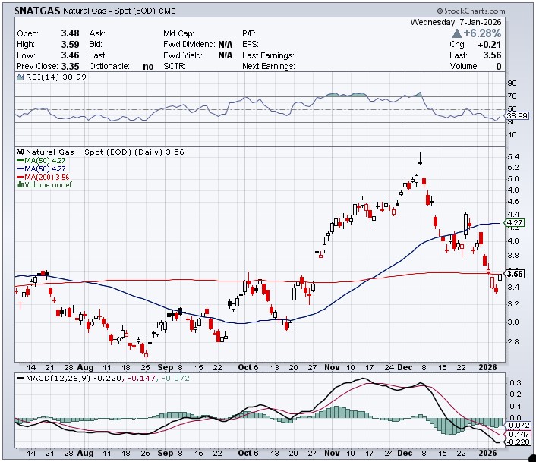Click the red MA(200) legend marker
This screenshot has width=536, height=462.
pyautogui.click(x=20, y=177)
